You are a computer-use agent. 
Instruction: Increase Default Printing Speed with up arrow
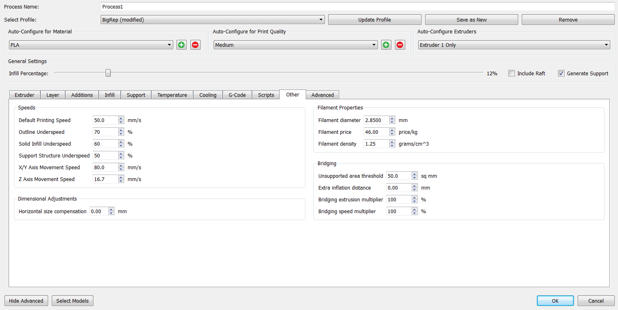tap(121, 118)
